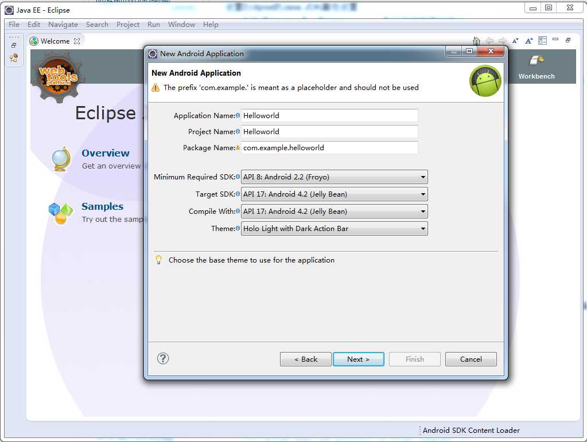Select the Welcome tab
587x442 pixels.
55,41
